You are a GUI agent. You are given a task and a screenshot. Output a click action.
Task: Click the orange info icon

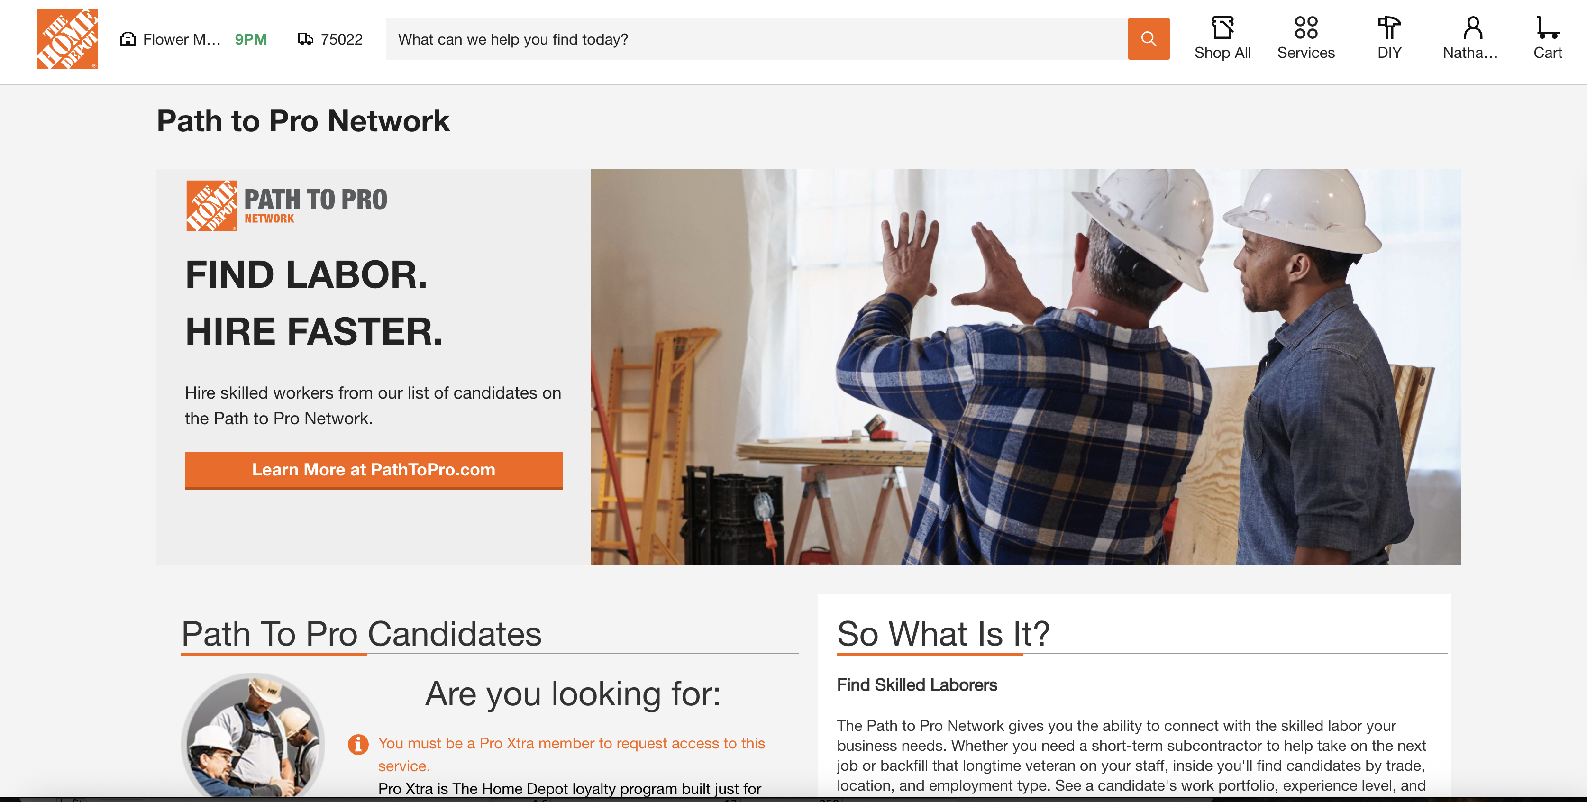[358, 744]
